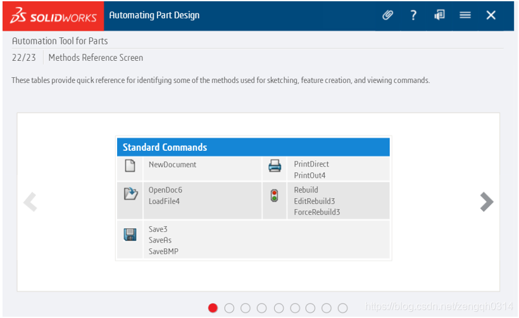The image size is (519, 318).
Task: Click the printer icon beside PrintDirect
Action: [275, 166]
